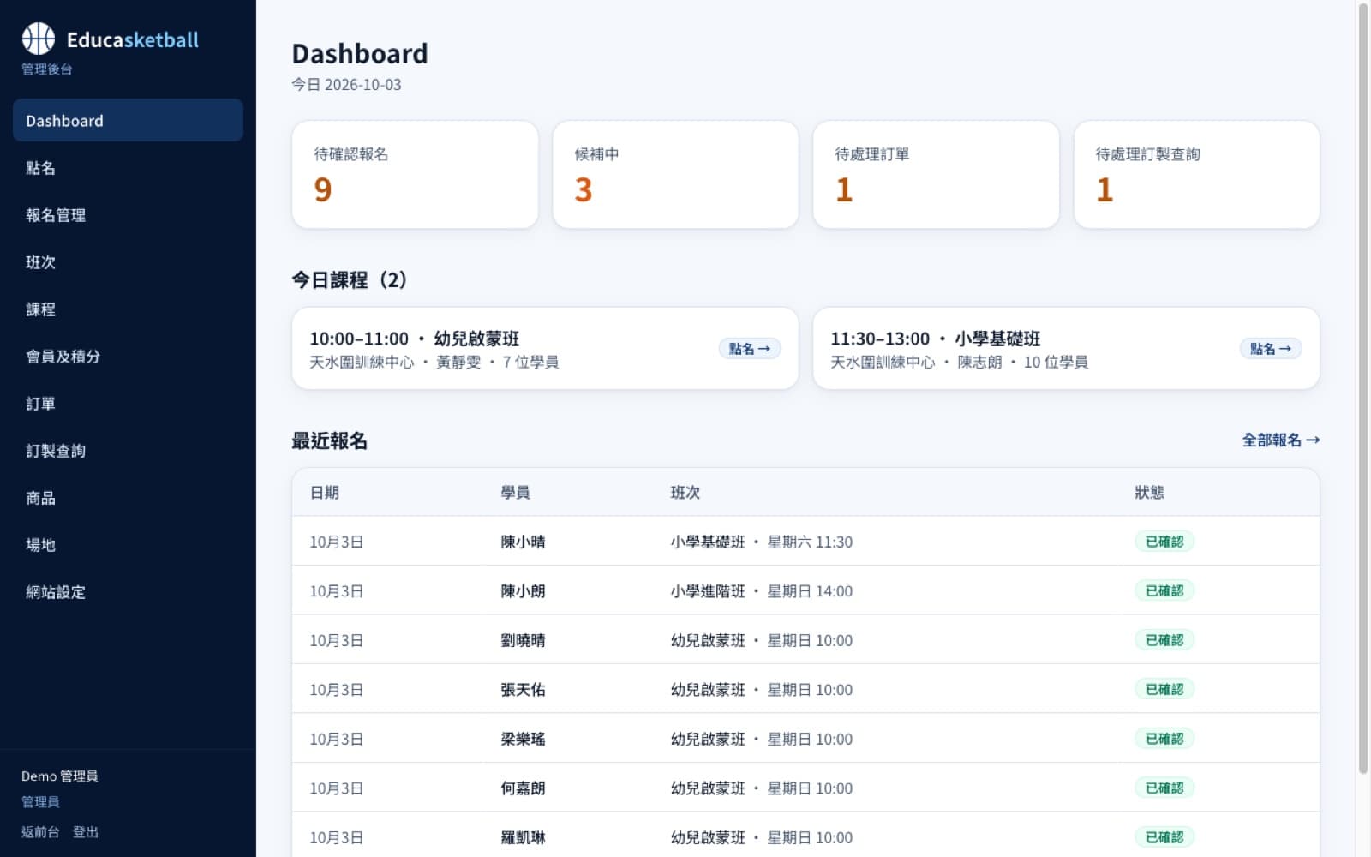The height and width of the screenshot is (857, 1371).
Task: Click the 今日 2026-10-03 date text
Action: pyautogui.click(x=346, y=84)
